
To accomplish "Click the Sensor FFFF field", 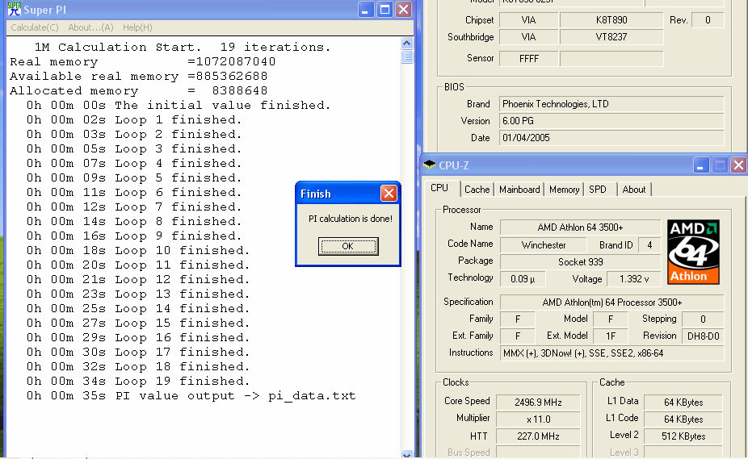I will pos(528,59).
